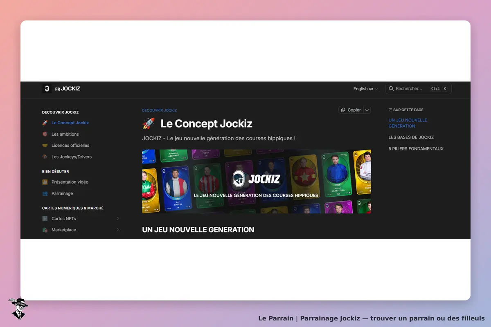Open Présentation vidéo page
Screen dimensions: 491x327
(x=70, y=182)
